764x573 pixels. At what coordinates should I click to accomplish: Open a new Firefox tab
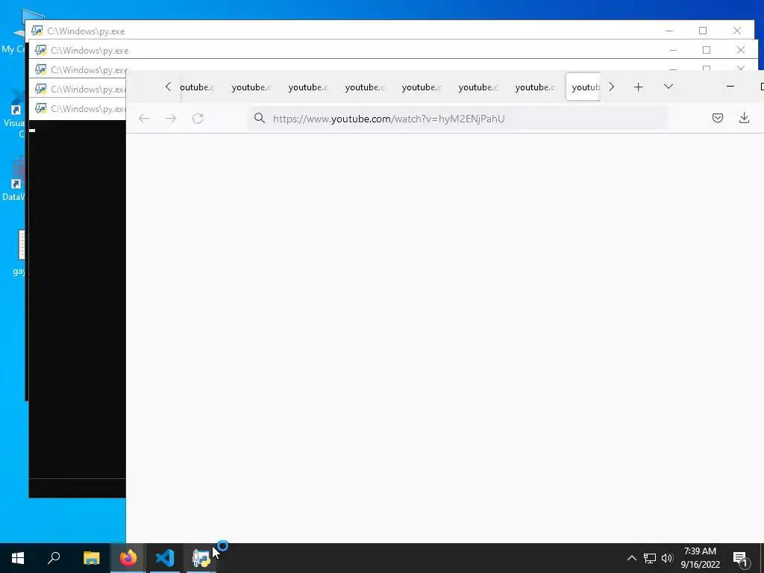639,87
